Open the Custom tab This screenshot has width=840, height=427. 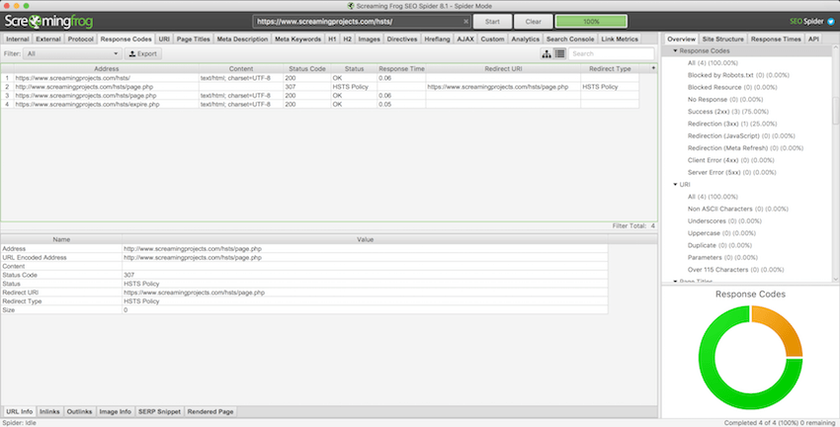pos(492,40)
